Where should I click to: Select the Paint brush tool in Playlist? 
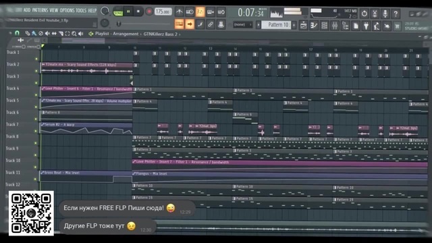click(x=34, y=33)
